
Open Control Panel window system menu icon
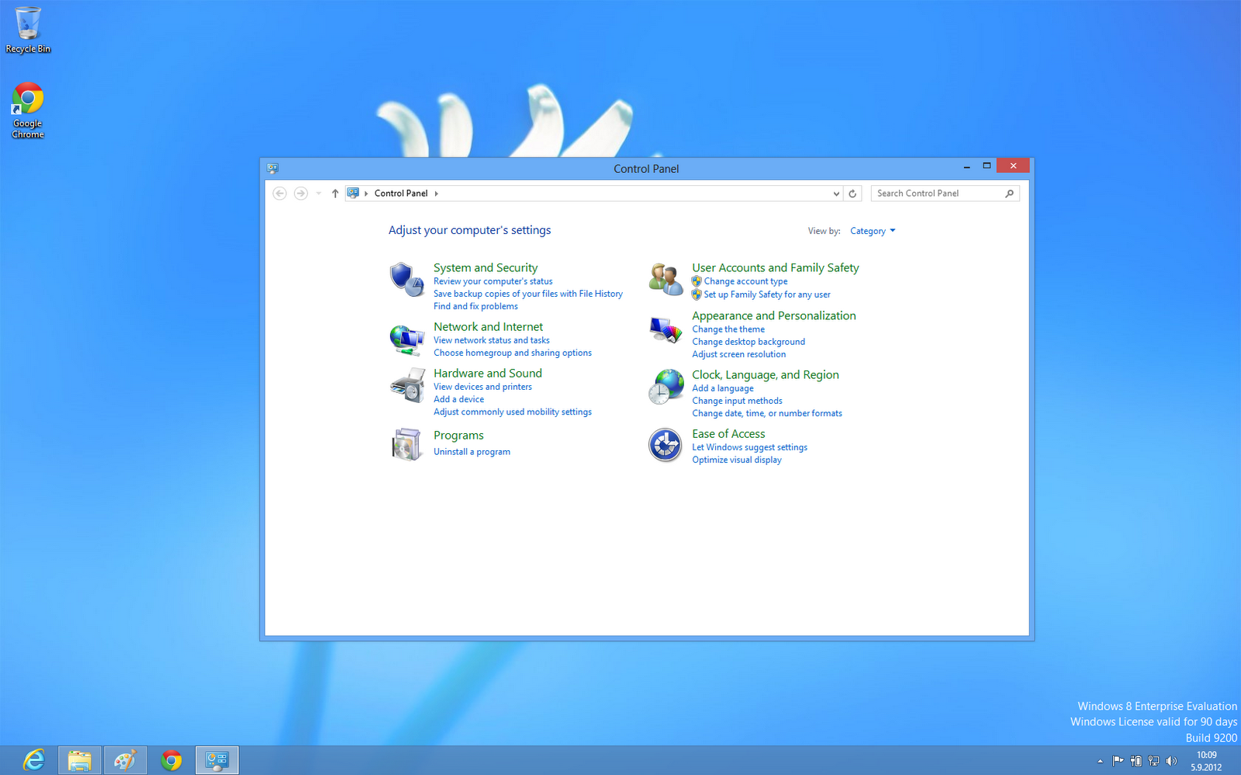tap(272, 168)
